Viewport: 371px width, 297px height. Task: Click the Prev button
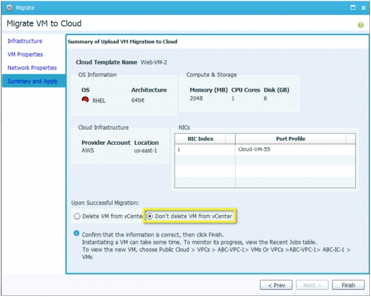coord(277,285)
